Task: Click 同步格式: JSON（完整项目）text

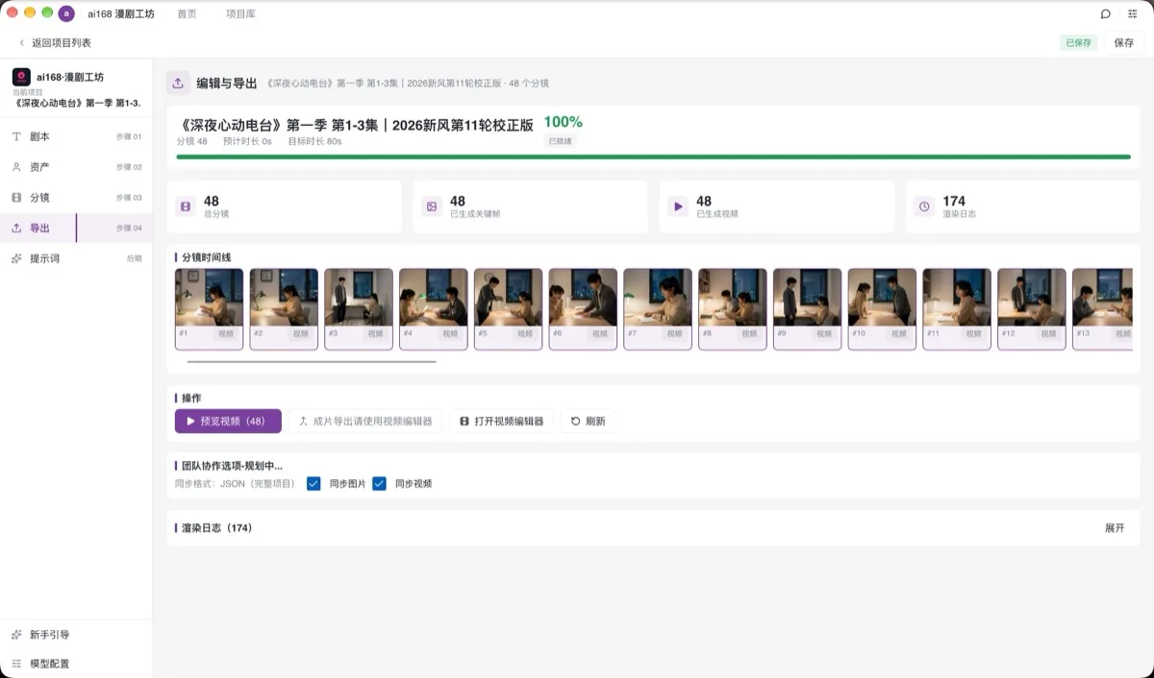Action: [x=236, y=484]
